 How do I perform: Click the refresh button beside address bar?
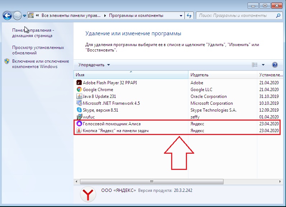click(189, 16)
